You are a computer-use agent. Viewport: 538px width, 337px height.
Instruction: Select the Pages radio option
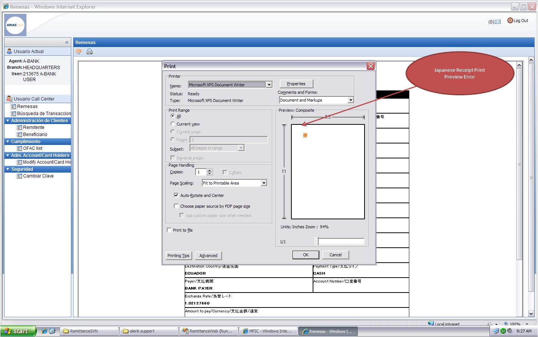172,139
